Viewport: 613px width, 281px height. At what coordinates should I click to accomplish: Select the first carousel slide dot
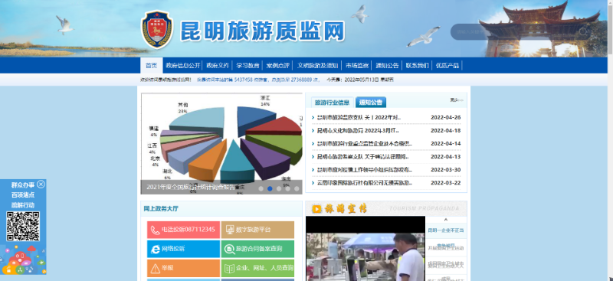261,188
